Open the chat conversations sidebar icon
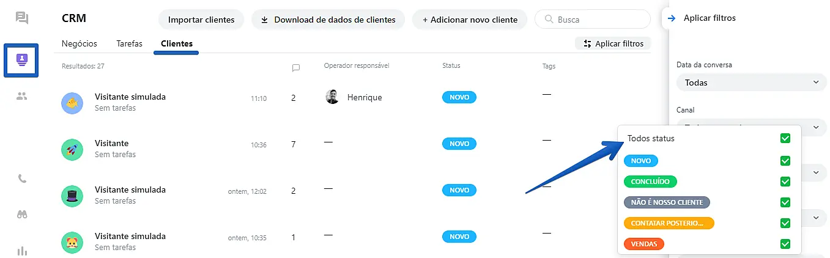Viewport: 830px width, 258px height. point(22,18)
